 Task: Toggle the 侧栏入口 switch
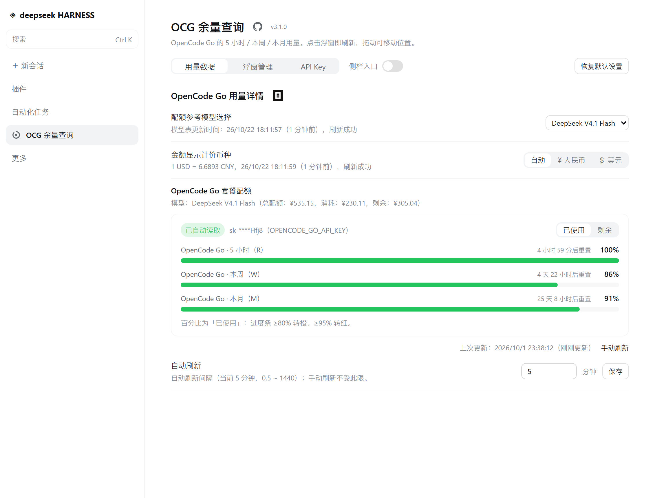pos(392,66)
